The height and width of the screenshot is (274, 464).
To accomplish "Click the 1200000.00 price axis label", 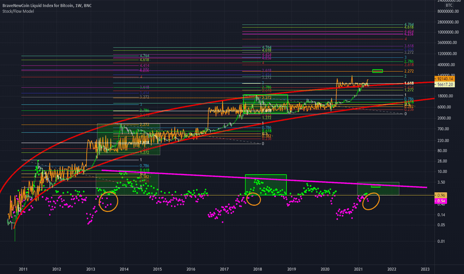I will (x=447, y=54).
